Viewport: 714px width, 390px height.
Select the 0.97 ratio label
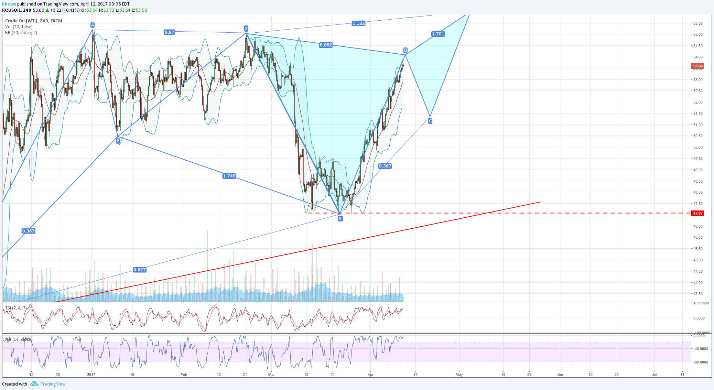[169, 32]
